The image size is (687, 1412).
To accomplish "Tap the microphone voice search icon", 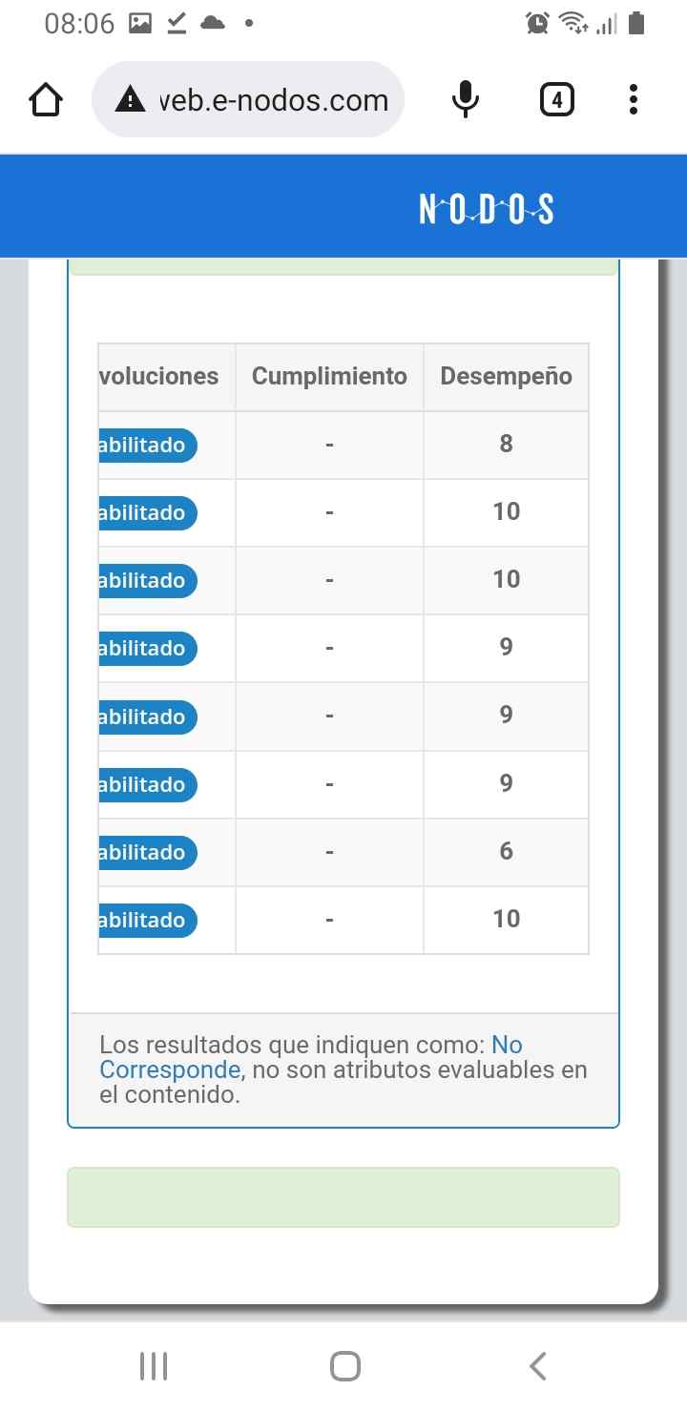I will click(x=466, y=99).
